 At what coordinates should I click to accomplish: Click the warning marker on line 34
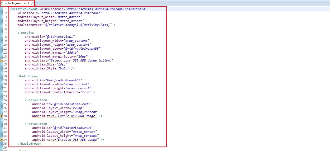coord(2,140)
